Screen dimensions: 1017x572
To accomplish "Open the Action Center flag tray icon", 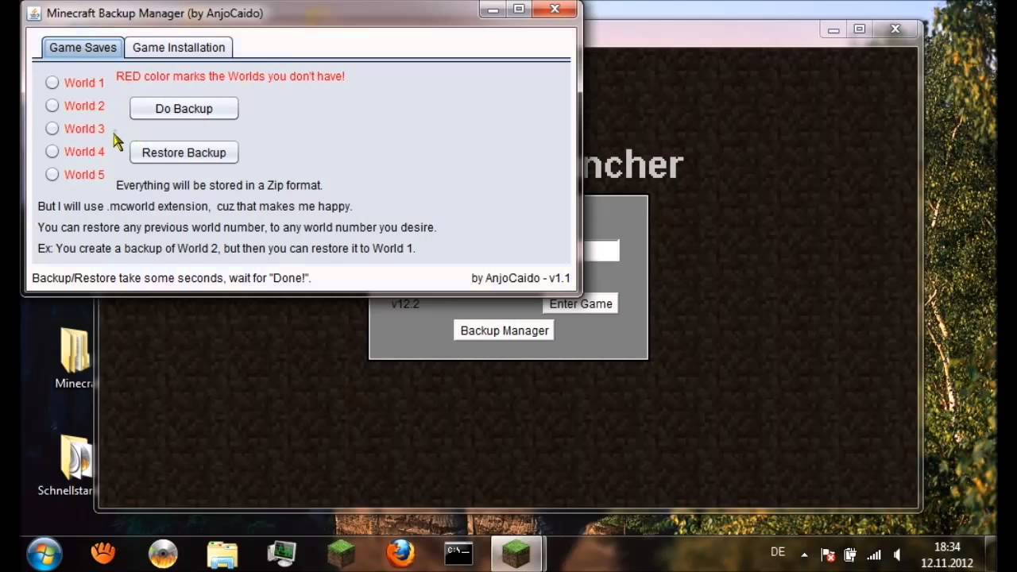I will (827, 555).
